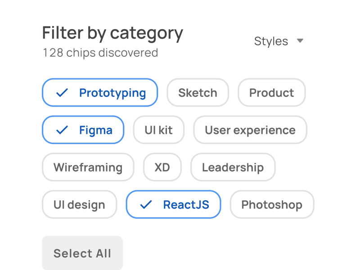Open the Styles dropdown menu
Viewport: 360px width, 270px height.
(x=278, y=41)
